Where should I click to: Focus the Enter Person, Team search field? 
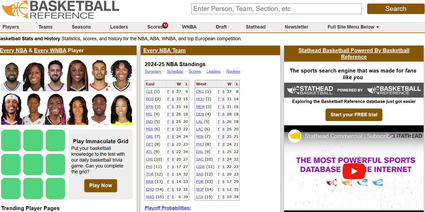pos(276,9)
